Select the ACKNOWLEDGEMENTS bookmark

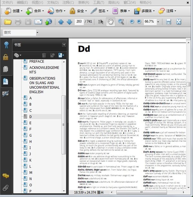44,70
